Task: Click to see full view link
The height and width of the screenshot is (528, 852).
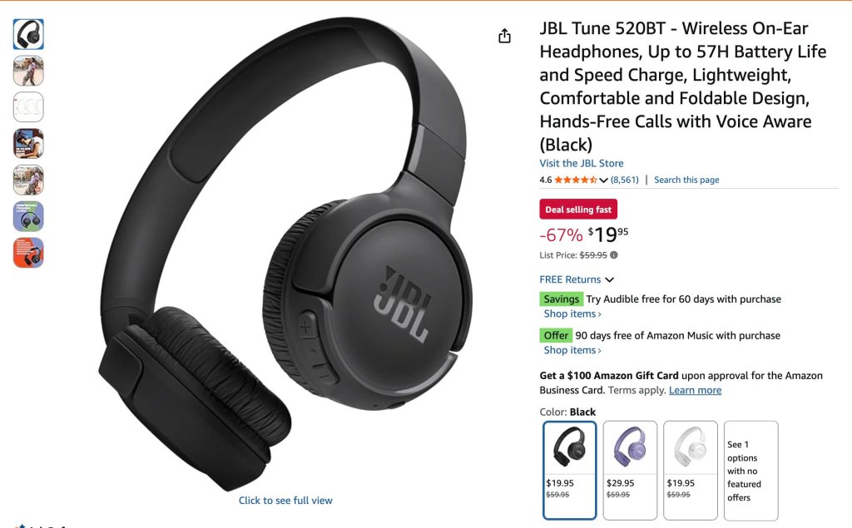Action: click(285, 501)
